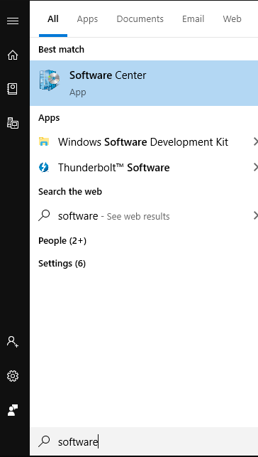Open the Notebook icon in sidebar
258x457 pixels.
tap(13, 89)
